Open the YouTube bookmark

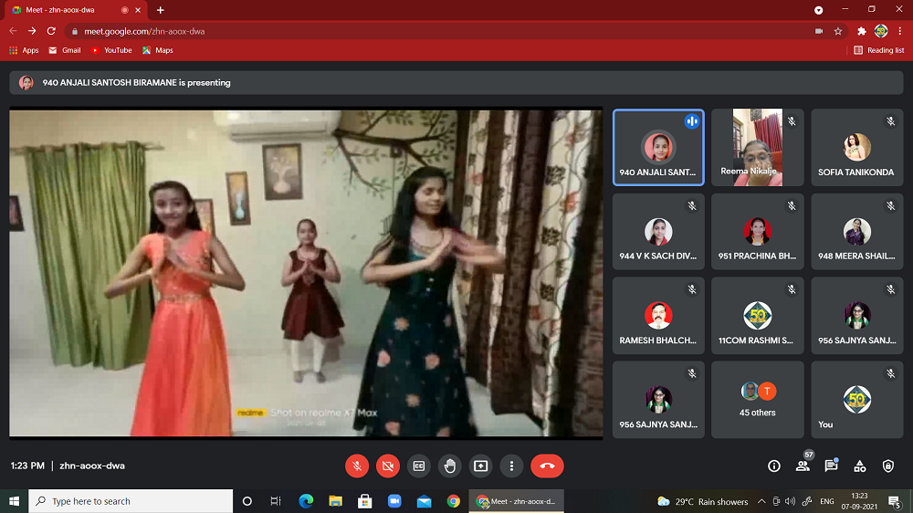(x=111, y=50)
